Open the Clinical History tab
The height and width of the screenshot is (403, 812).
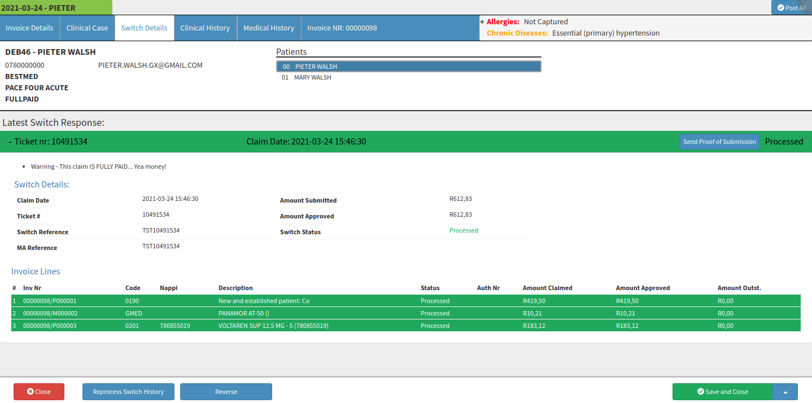[205, 28]
